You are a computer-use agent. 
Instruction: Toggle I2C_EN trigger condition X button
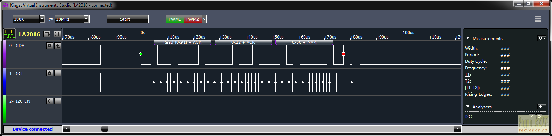click(x=57, y=101)
